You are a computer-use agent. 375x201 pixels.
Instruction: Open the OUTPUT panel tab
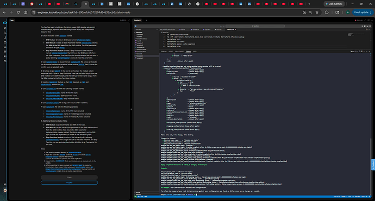click(171, 52)
